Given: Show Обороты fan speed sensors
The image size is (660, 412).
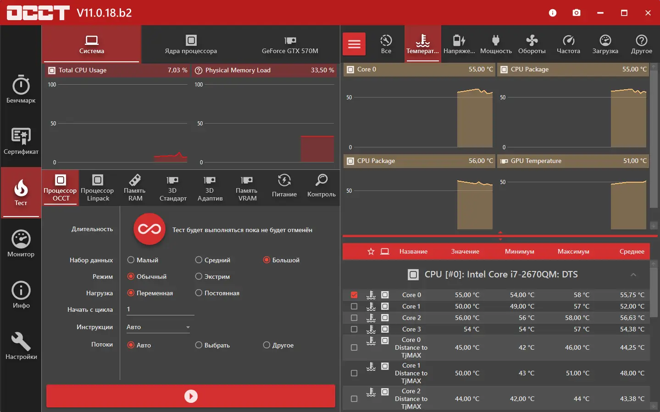Looking at the screenshot, I should coord(532,44).
